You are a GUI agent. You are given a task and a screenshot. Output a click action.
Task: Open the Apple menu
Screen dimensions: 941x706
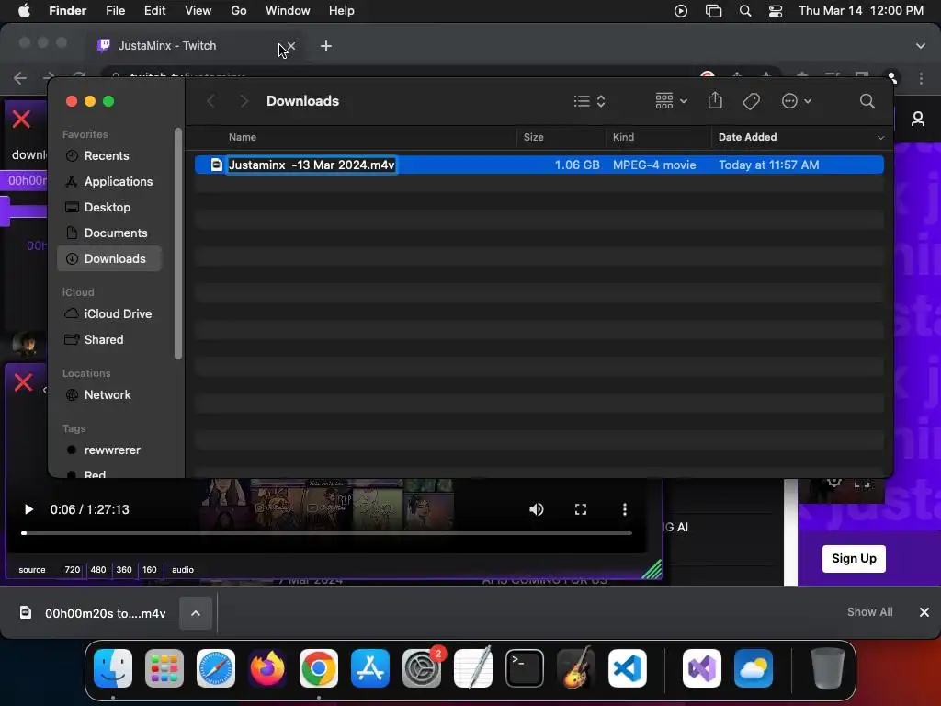click(24, 11)
